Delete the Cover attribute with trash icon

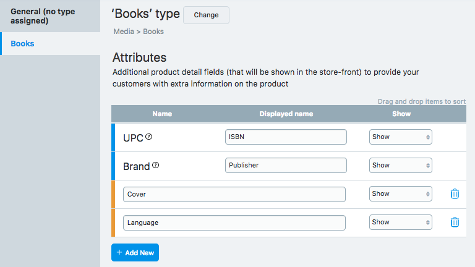(455, 194)
